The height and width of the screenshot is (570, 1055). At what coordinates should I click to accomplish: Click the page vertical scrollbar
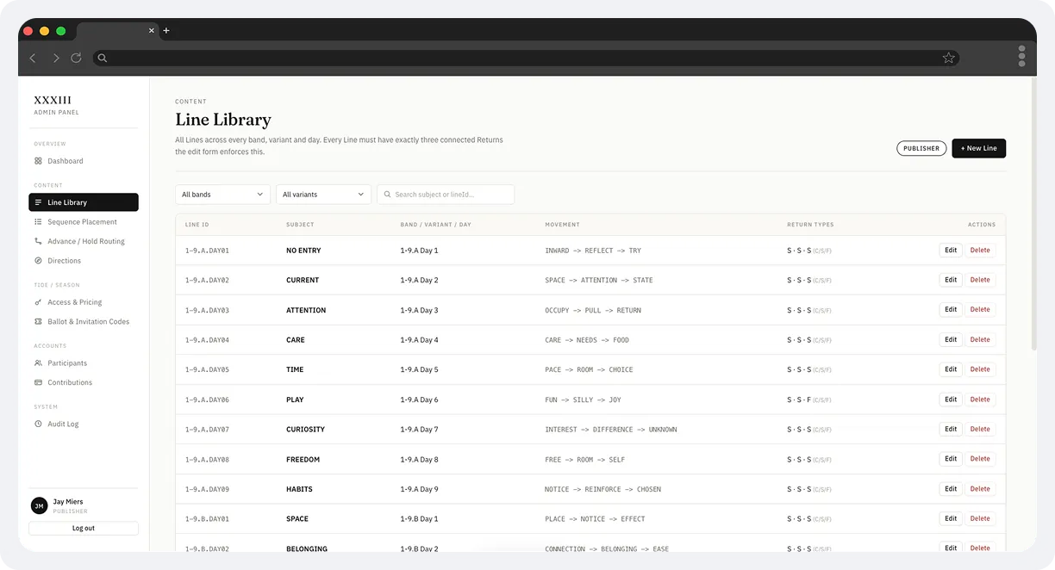[1033, 215]
